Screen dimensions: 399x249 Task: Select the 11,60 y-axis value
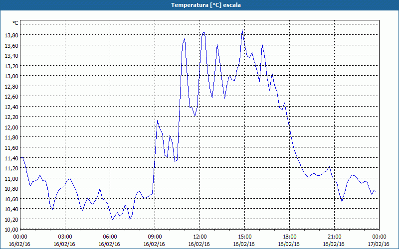coord(11,147)
